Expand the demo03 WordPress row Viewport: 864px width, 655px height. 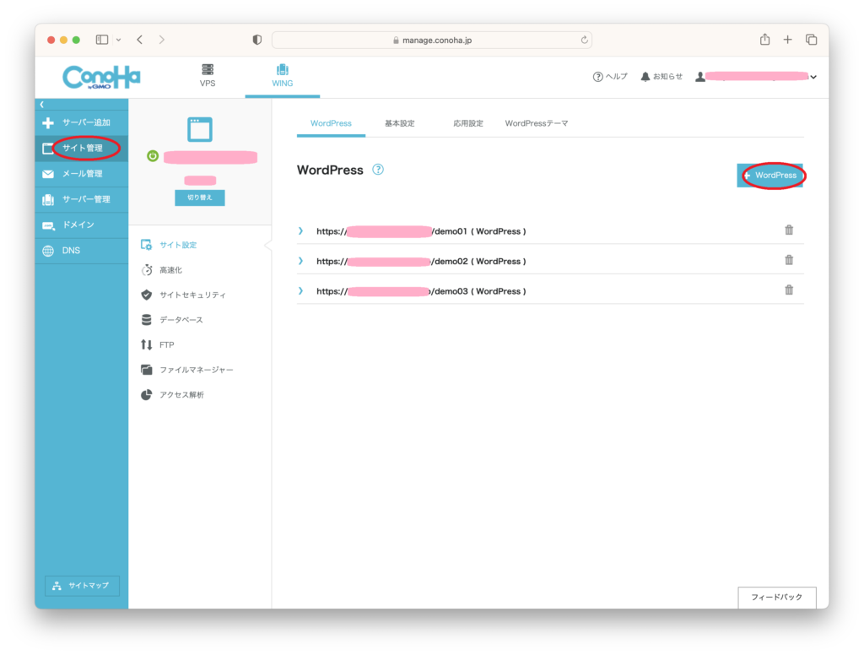click(x=301, y=290)
